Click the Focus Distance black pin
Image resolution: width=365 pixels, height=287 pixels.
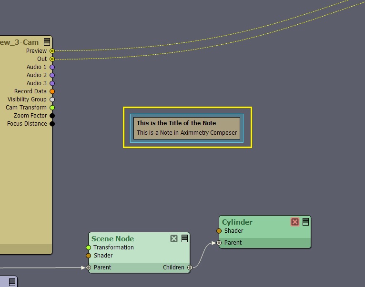pyautogui.click(x=52, y=124)
